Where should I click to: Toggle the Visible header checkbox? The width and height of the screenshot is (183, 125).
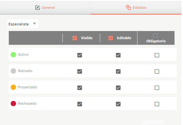click(x=75, y=38)
